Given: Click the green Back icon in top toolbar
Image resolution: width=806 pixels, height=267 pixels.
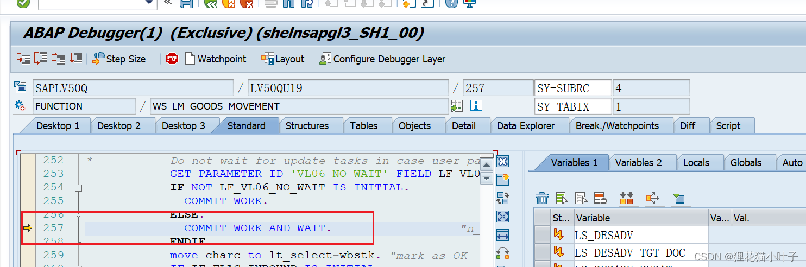Looking at the screenshot, I should [211, 3].
